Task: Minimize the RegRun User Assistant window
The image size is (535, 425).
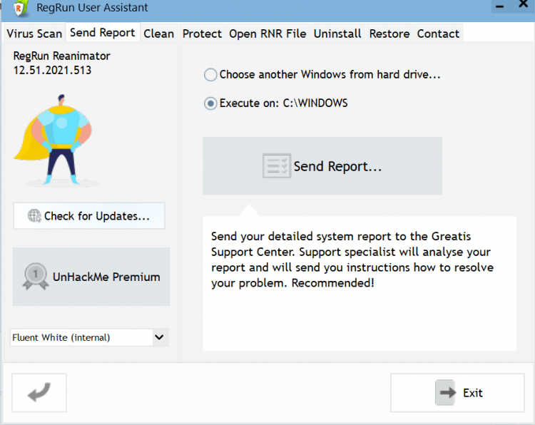Action: point(500,6)
